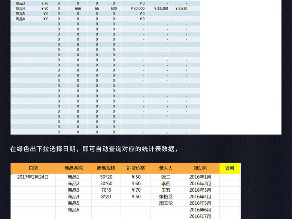
Task: Select specification cell 70*8
Action: [106, 190]
